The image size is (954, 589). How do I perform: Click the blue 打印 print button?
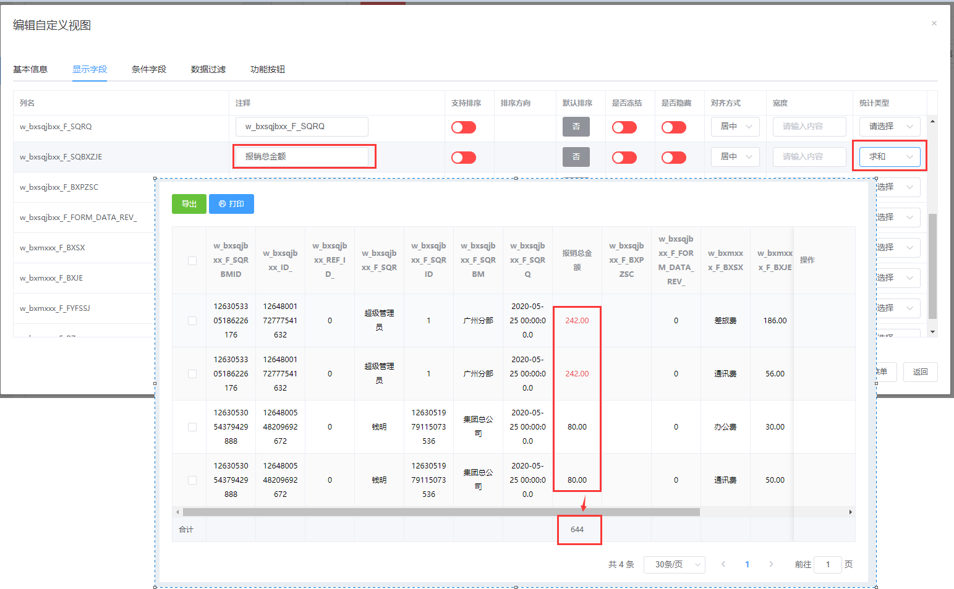231,204
